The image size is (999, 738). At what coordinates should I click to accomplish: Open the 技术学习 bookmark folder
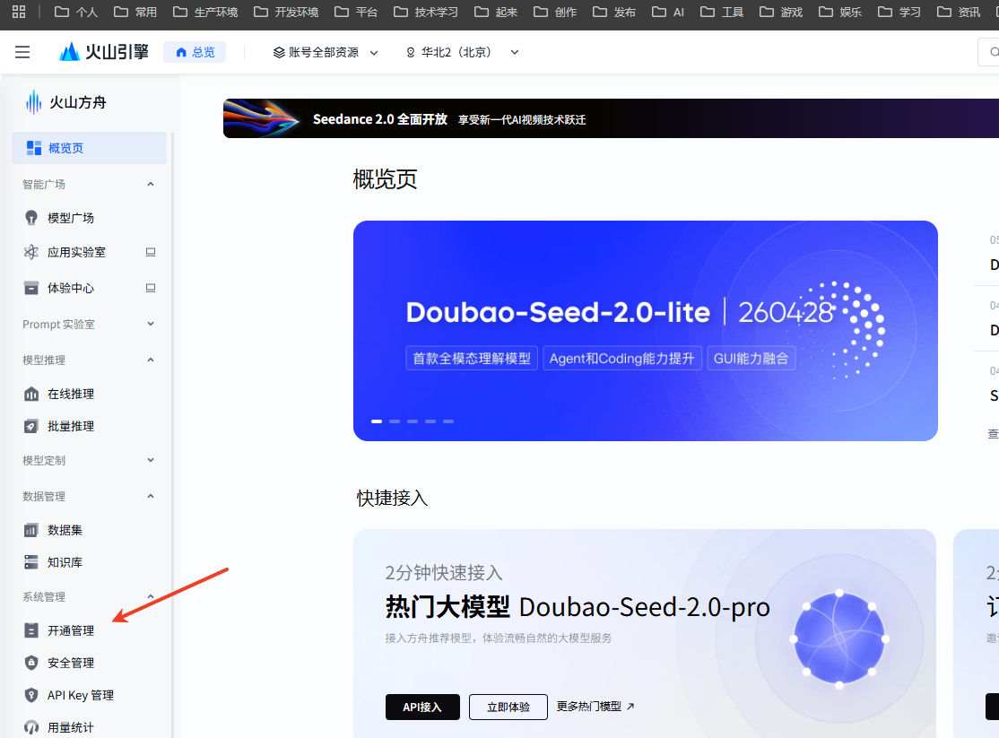(x=426, y=12)
